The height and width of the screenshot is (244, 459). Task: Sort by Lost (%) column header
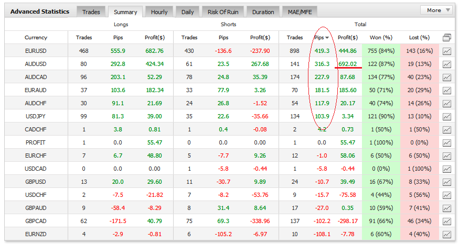[x=419, y=37]
